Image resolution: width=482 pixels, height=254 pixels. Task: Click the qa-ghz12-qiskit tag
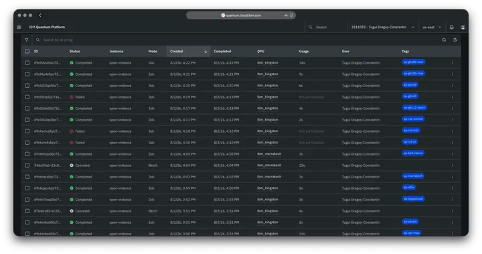pyautogui.click(x=414, y=107)
